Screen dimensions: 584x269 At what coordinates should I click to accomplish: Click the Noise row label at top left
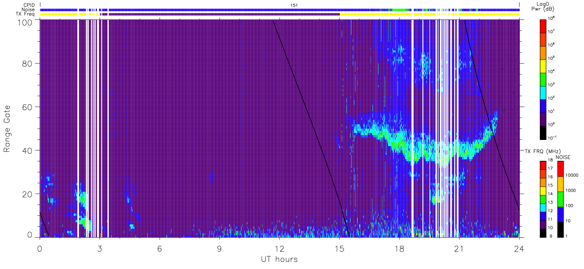(28, 9)
